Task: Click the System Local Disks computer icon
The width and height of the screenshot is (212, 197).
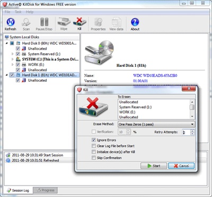Action: (7, 37)
